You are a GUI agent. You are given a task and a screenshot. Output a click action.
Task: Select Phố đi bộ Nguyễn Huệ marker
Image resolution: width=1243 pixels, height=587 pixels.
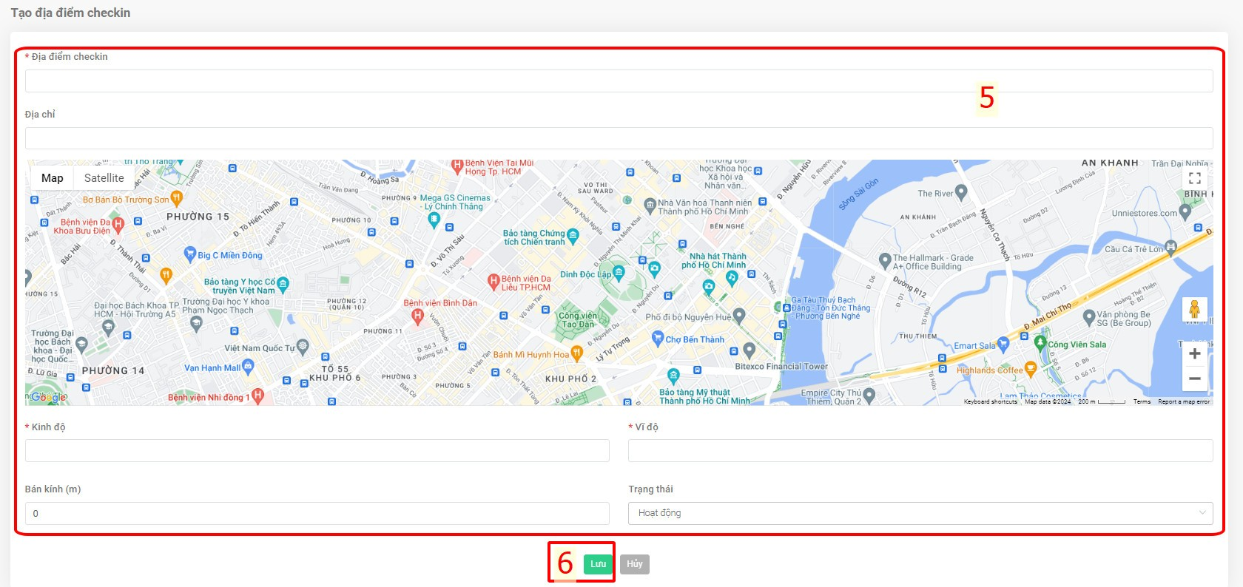738,316
